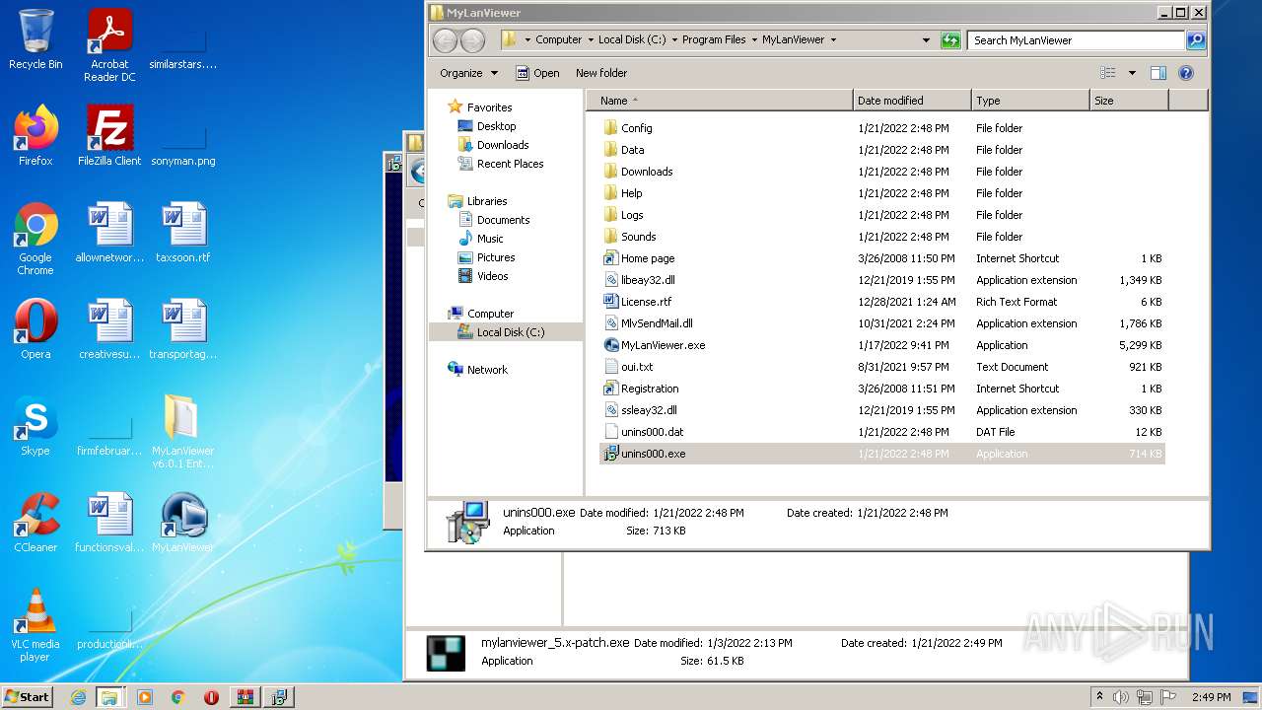Select Music library in sidebar
This screenshot has height=710, width=1262.
pos(481,239)
